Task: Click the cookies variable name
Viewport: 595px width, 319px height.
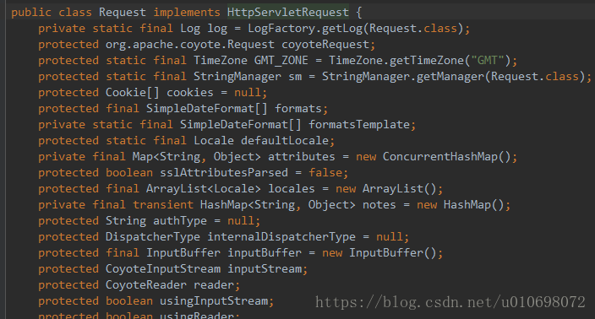Action: (x=190, y=93)
